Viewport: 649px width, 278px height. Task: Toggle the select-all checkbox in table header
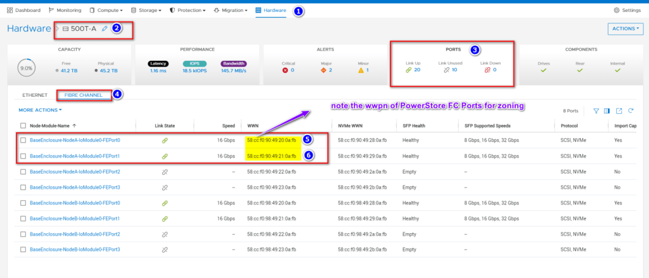coord(23,125)
